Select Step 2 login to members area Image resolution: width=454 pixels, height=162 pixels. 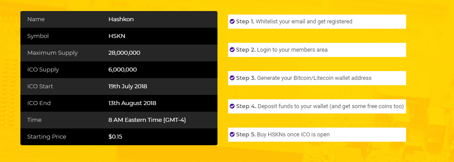coord(317,50)
